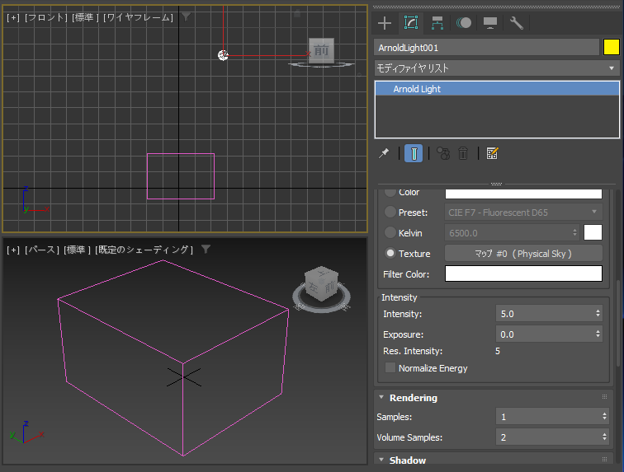Click the Intensity value field
The height and width of the screenshot is (472, 624).
click(x=545, y=314)
